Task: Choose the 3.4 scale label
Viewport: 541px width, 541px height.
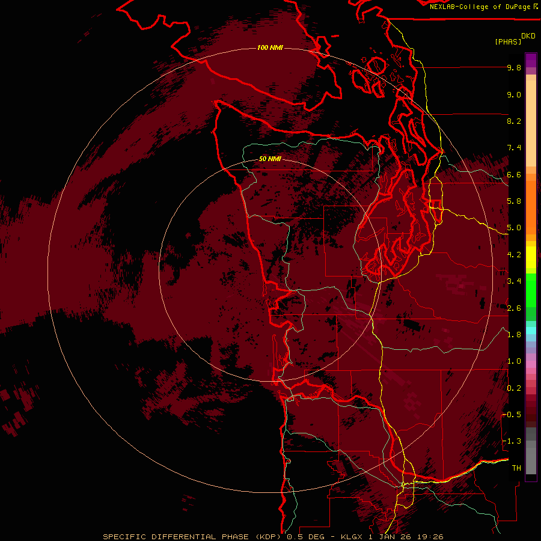Action: (x=514, y=281)
